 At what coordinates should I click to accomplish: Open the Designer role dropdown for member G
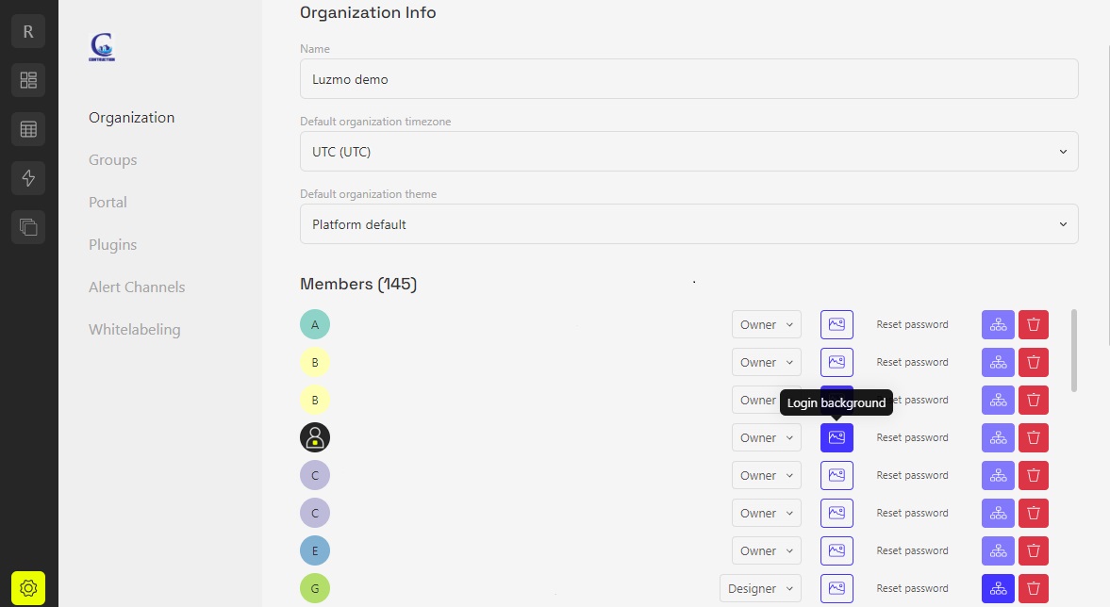(x=760, y=588)
